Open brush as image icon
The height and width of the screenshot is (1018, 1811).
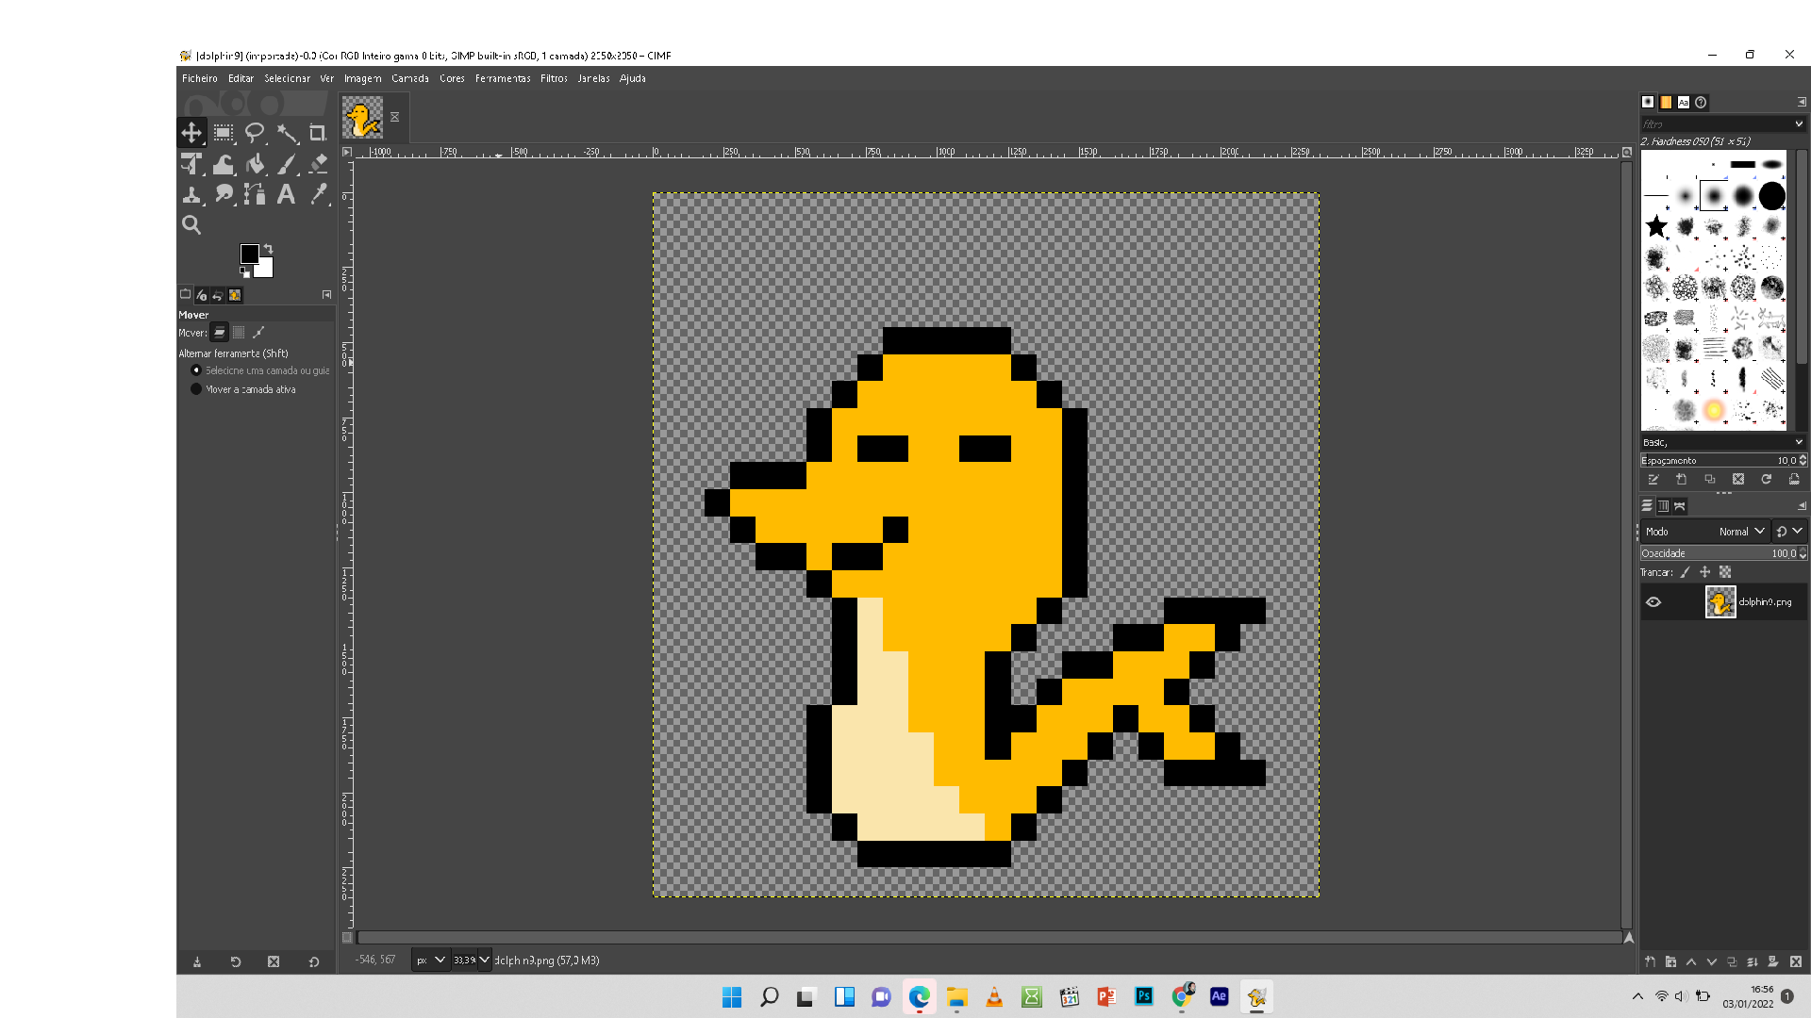(x=1795, y=480)
